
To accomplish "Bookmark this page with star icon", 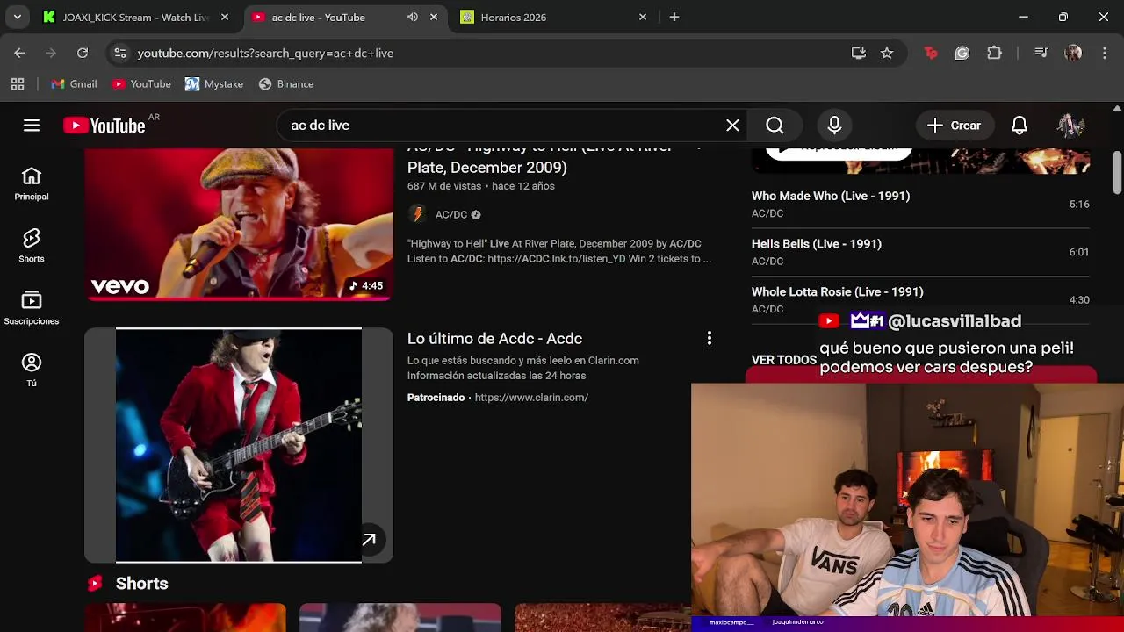I will [887, 53].
